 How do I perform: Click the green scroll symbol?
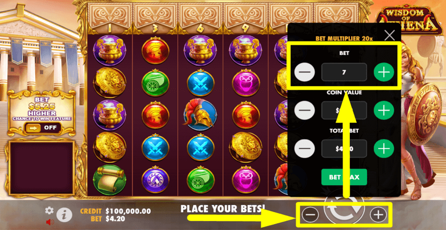coord(110,180)
